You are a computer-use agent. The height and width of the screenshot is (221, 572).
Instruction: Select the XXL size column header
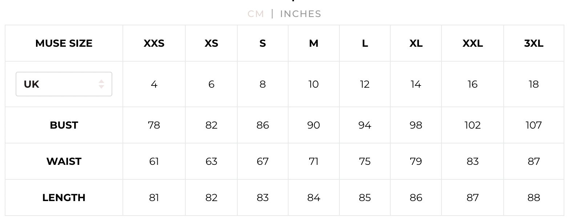click(472, 43)
